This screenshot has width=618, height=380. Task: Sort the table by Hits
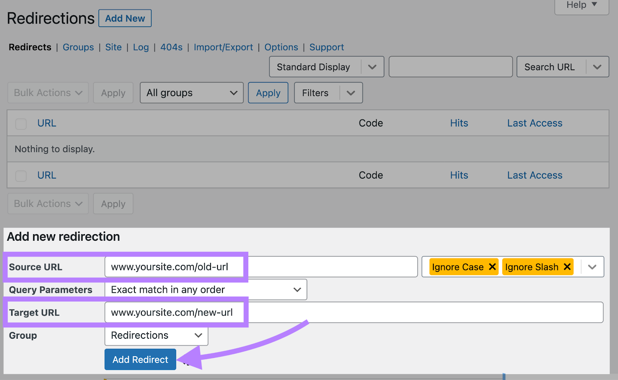[x=459, y=123]
